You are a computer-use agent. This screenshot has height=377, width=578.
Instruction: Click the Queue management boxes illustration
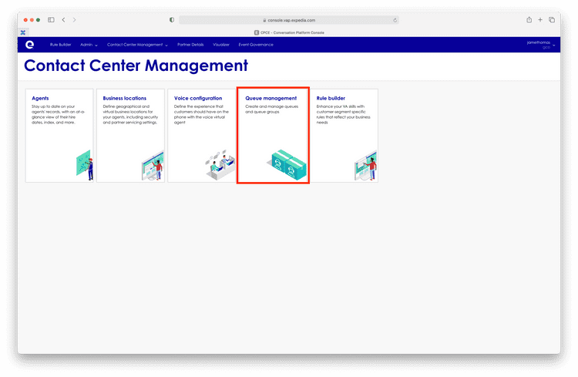287,164
